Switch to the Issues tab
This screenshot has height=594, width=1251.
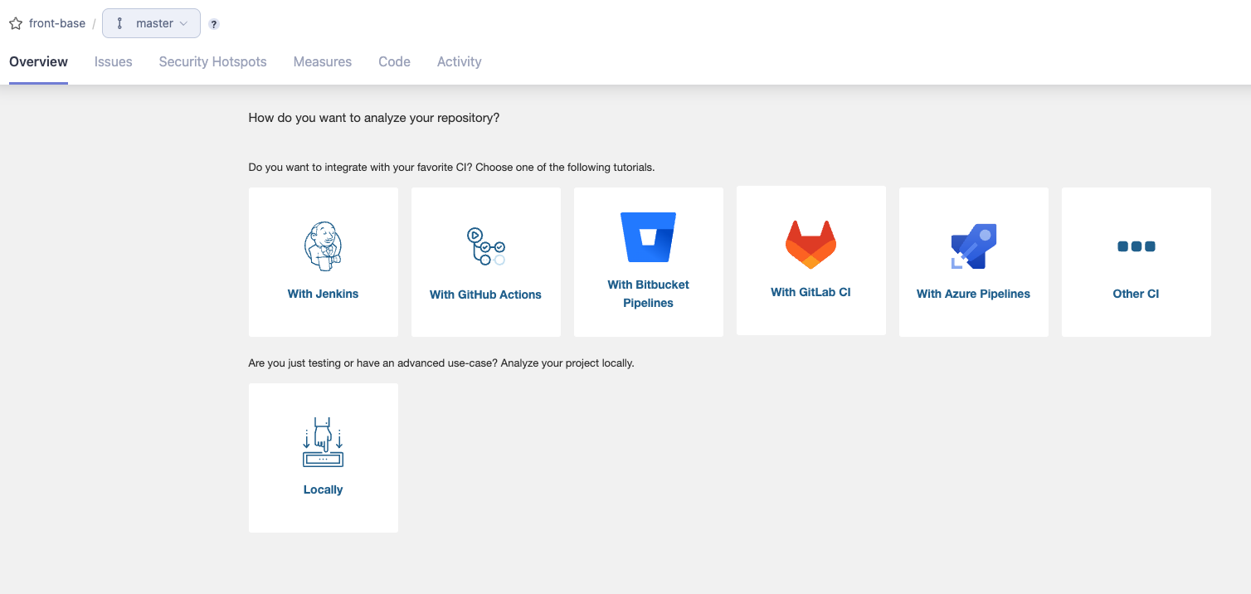(x=114, y=61)
